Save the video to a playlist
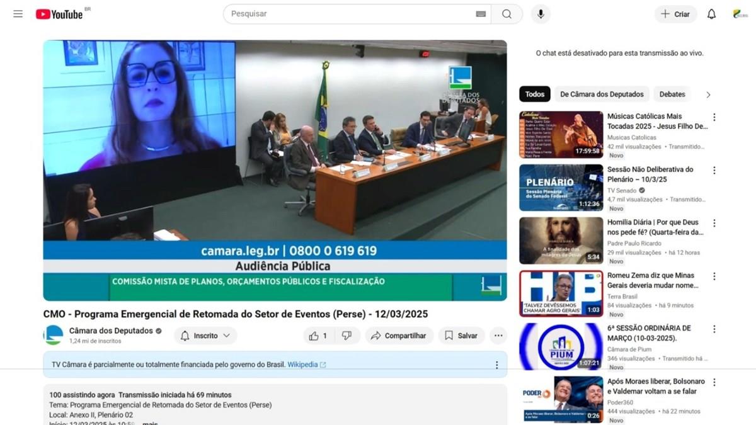The width and height of the screenshot is (756, 425). [x=461, y=336]
